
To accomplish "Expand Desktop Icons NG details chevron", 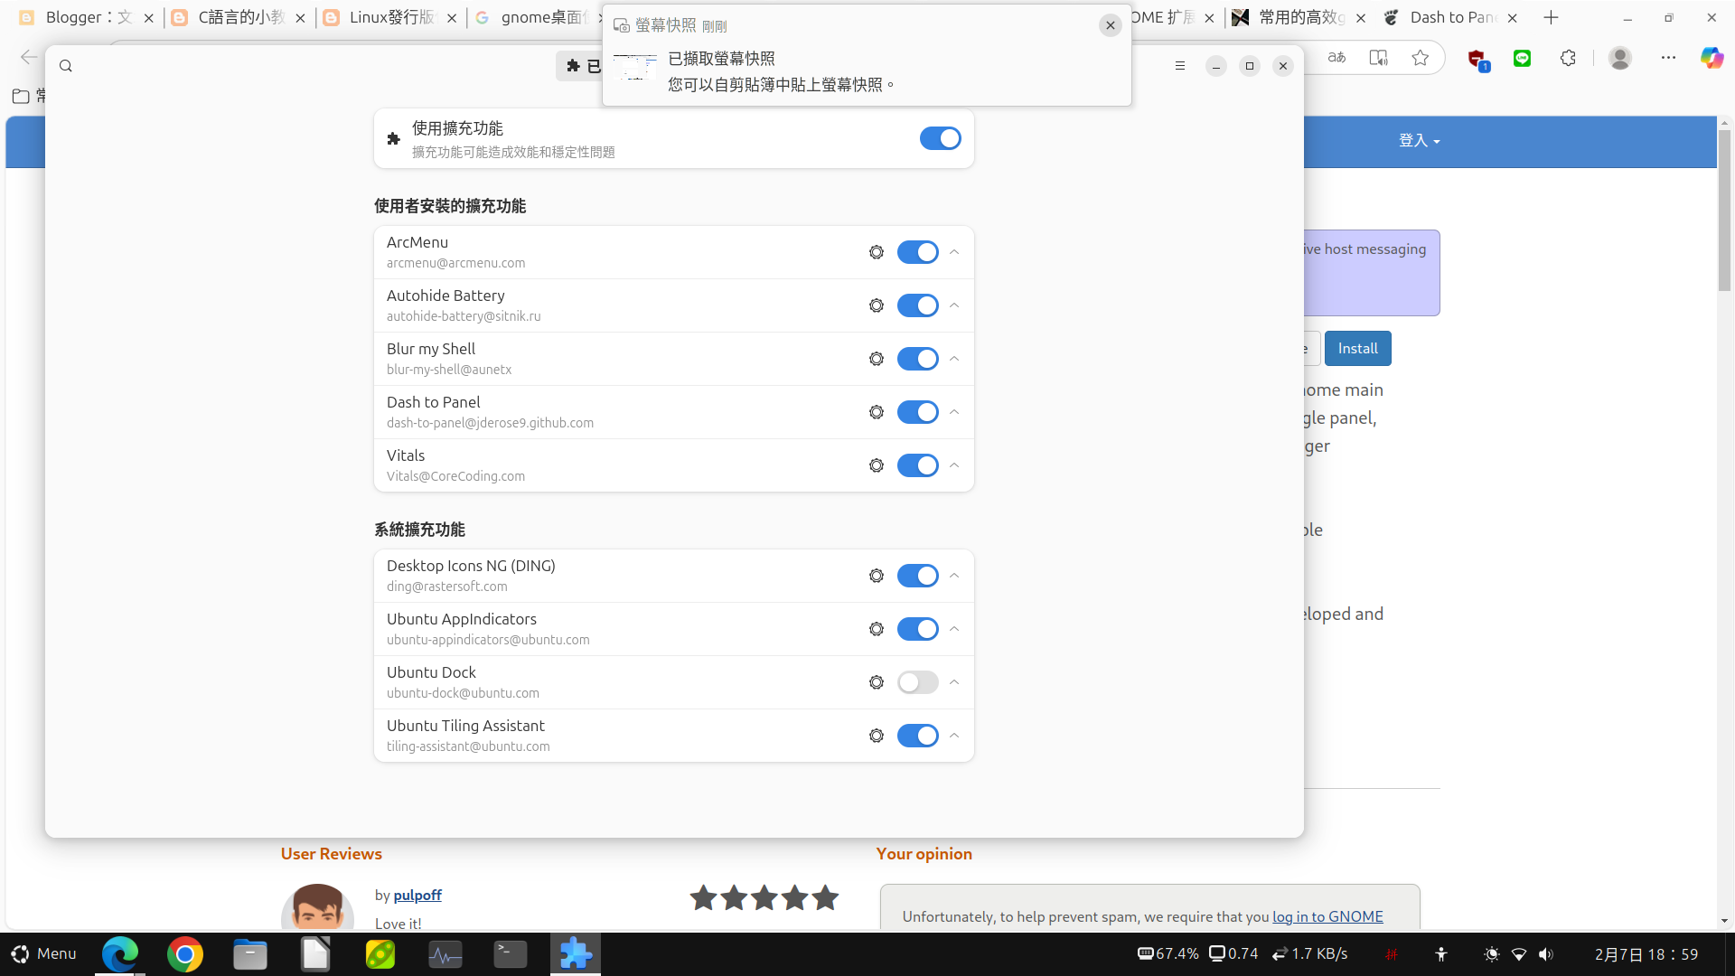I will point(954,576).
